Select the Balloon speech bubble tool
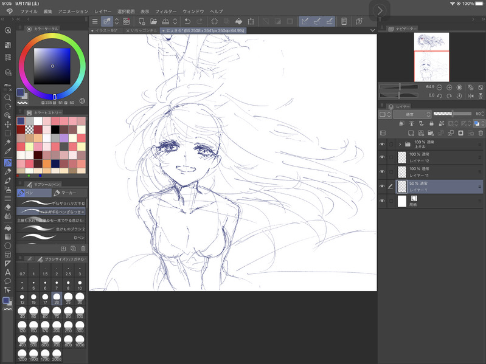This screenshot has height=364, width=486. point(8,281)
